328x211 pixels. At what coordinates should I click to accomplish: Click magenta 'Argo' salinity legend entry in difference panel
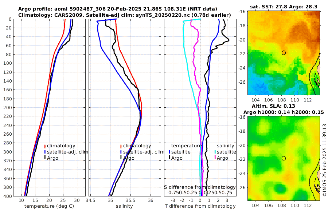222,158
